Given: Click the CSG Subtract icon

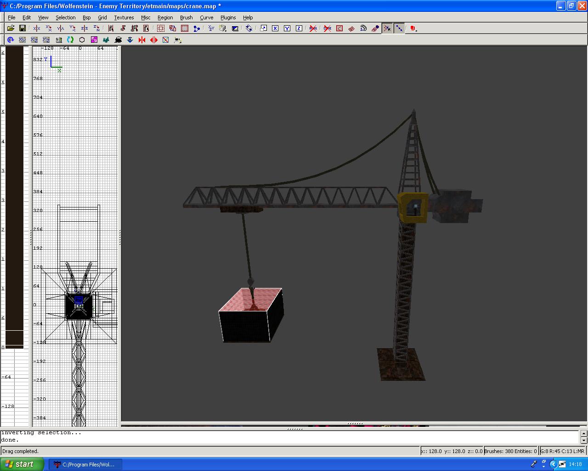Looking at the screenshot, I should 173,29.
